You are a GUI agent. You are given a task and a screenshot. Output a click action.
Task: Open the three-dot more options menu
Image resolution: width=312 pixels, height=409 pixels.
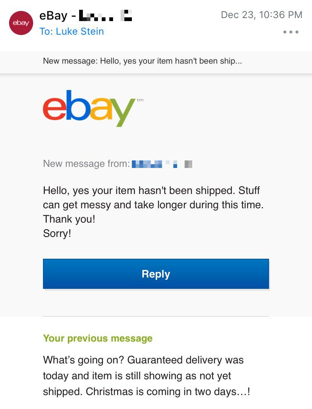[x=291, y=32]
